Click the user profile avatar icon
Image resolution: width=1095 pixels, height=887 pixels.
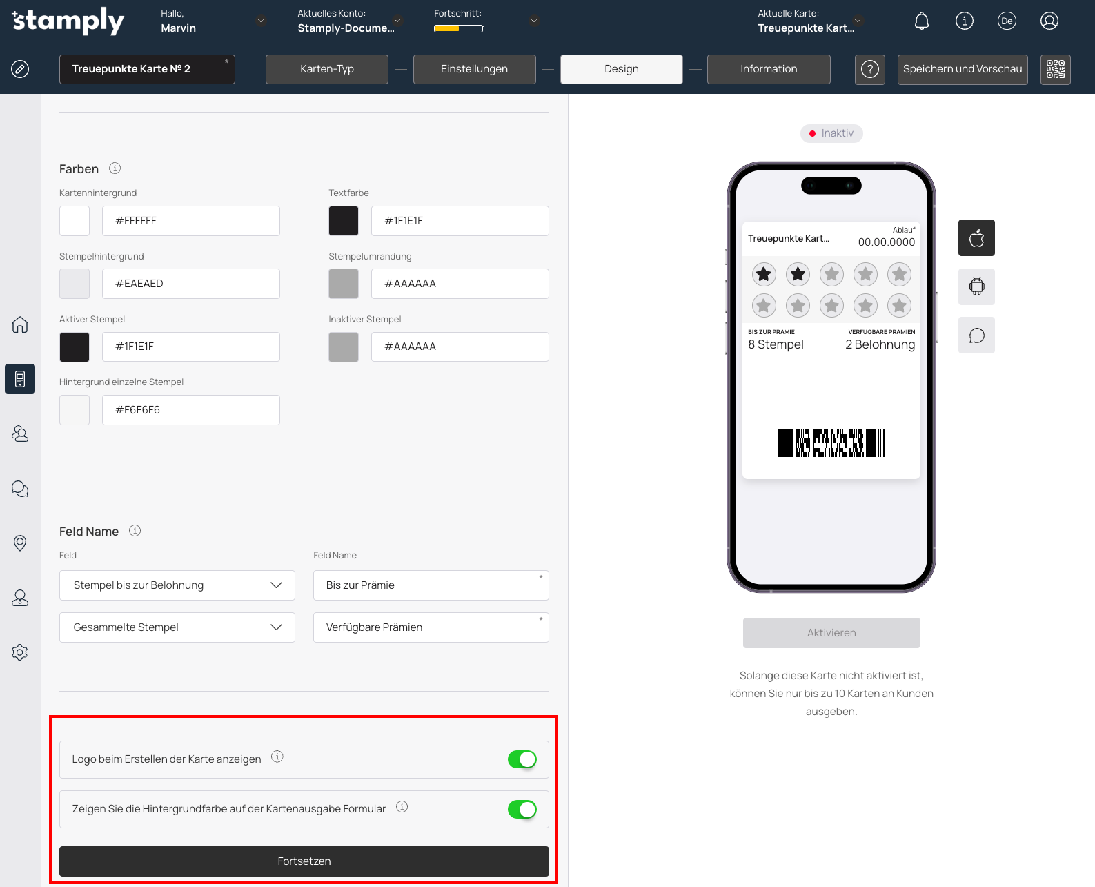pos(1049,21)
